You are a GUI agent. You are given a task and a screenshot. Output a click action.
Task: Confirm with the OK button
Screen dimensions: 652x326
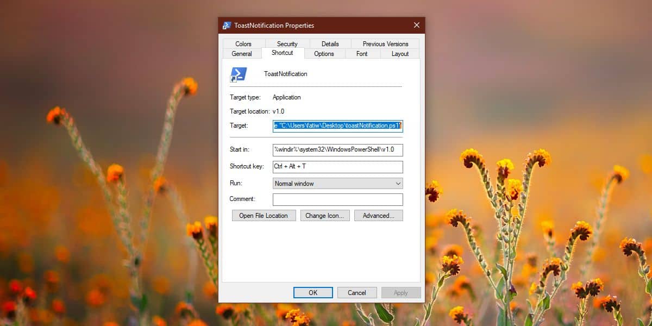tap(313, 292)
